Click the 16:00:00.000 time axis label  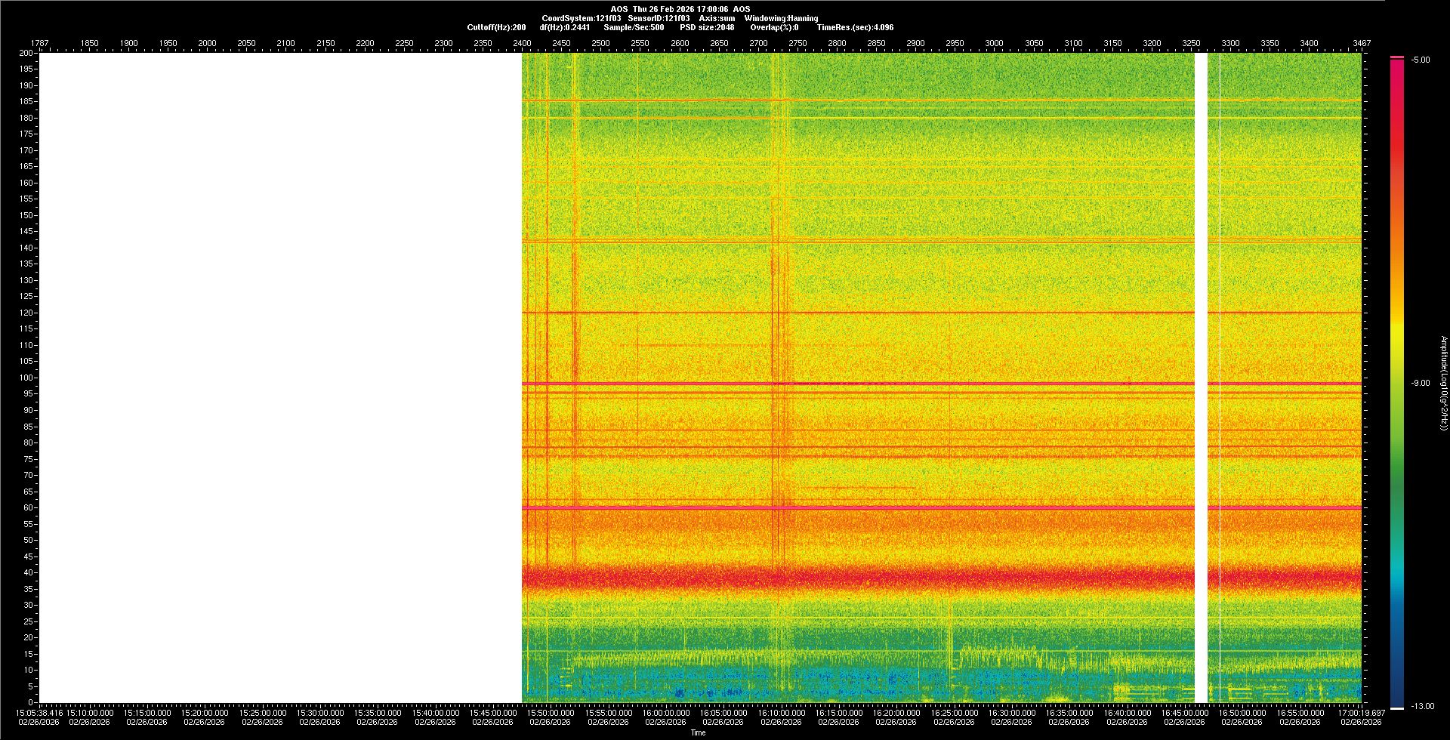[666, 713]
